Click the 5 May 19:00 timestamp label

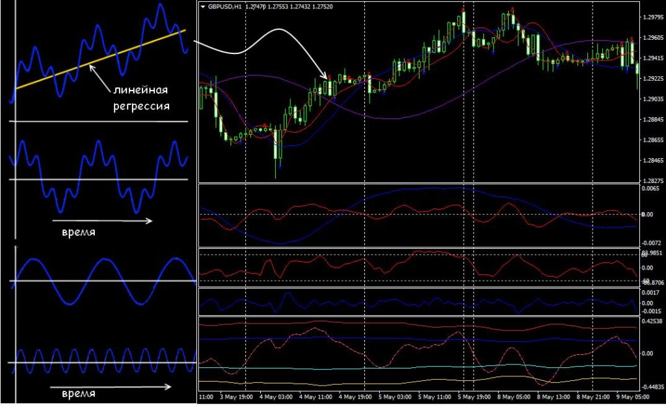474,396
